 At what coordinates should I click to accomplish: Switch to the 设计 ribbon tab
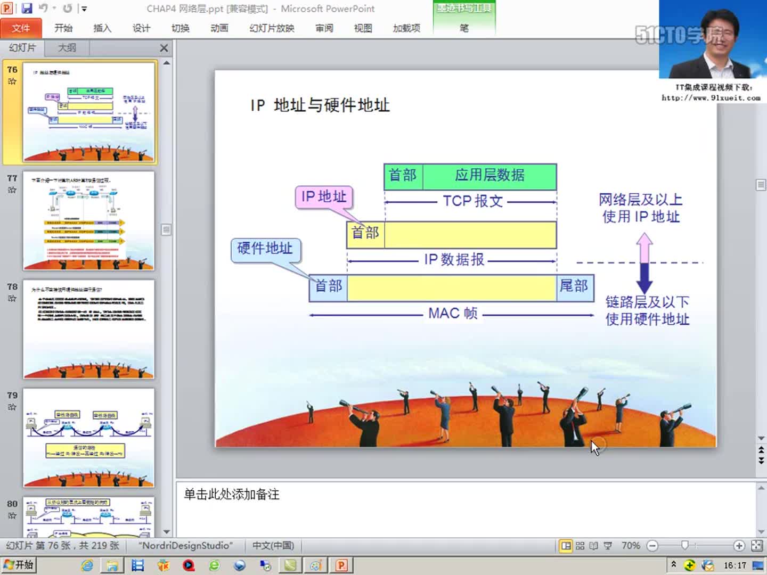coord(141,28)
